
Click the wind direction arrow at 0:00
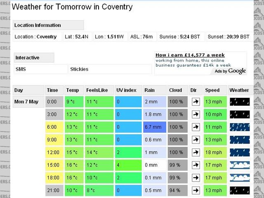(x=196, y=101)
